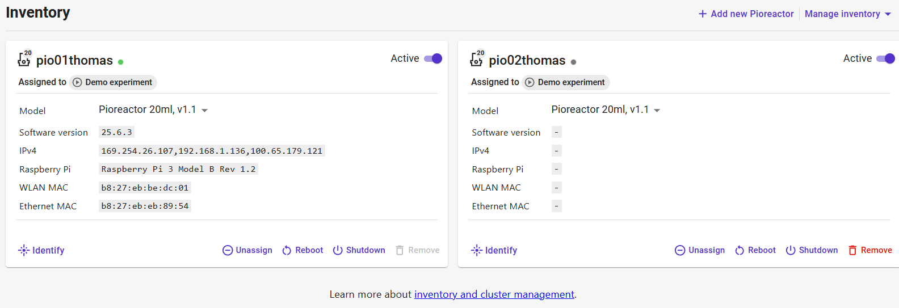Open inventory and cluster management link
This screenshot has height=308, width=899.
pos(494,294)
